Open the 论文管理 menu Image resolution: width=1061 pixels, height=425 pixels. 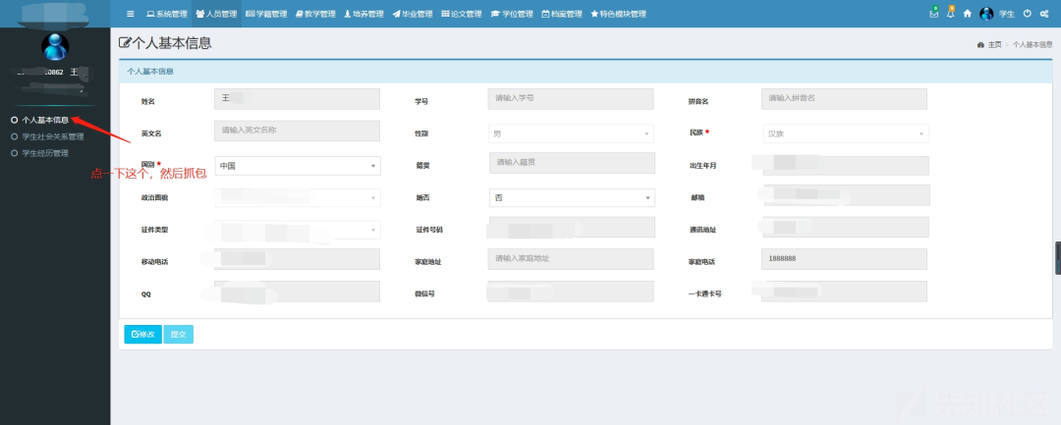click(462, 14)
